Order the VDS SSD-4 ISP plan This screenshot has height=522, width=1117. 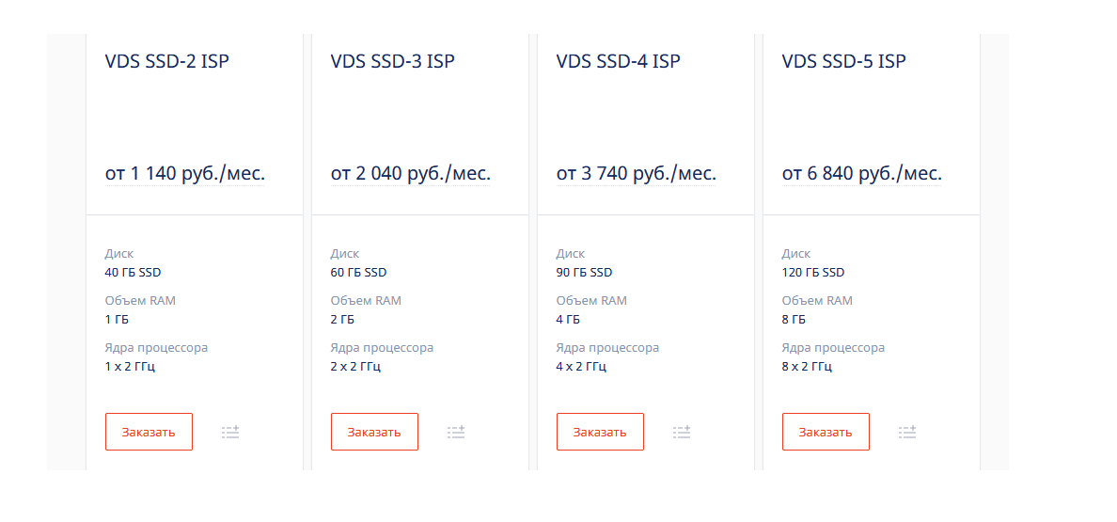pos(600,432)
